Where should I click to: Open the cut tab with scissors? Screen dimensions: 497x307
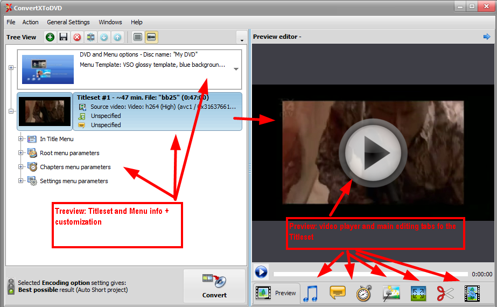(x=445, y=294)
